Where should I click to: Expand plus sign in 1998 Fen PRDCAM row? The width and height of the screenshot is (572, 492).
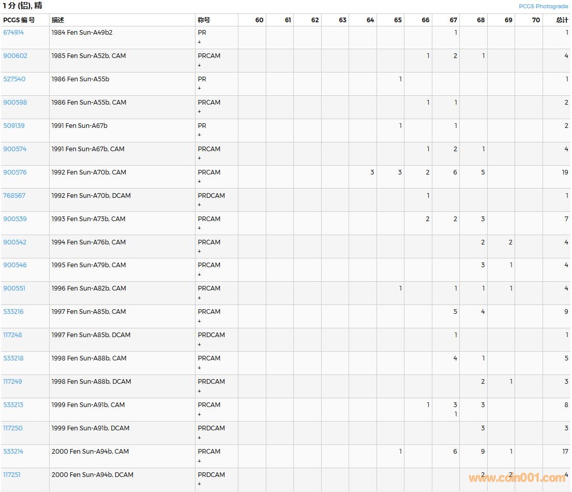tap(200, 391)
